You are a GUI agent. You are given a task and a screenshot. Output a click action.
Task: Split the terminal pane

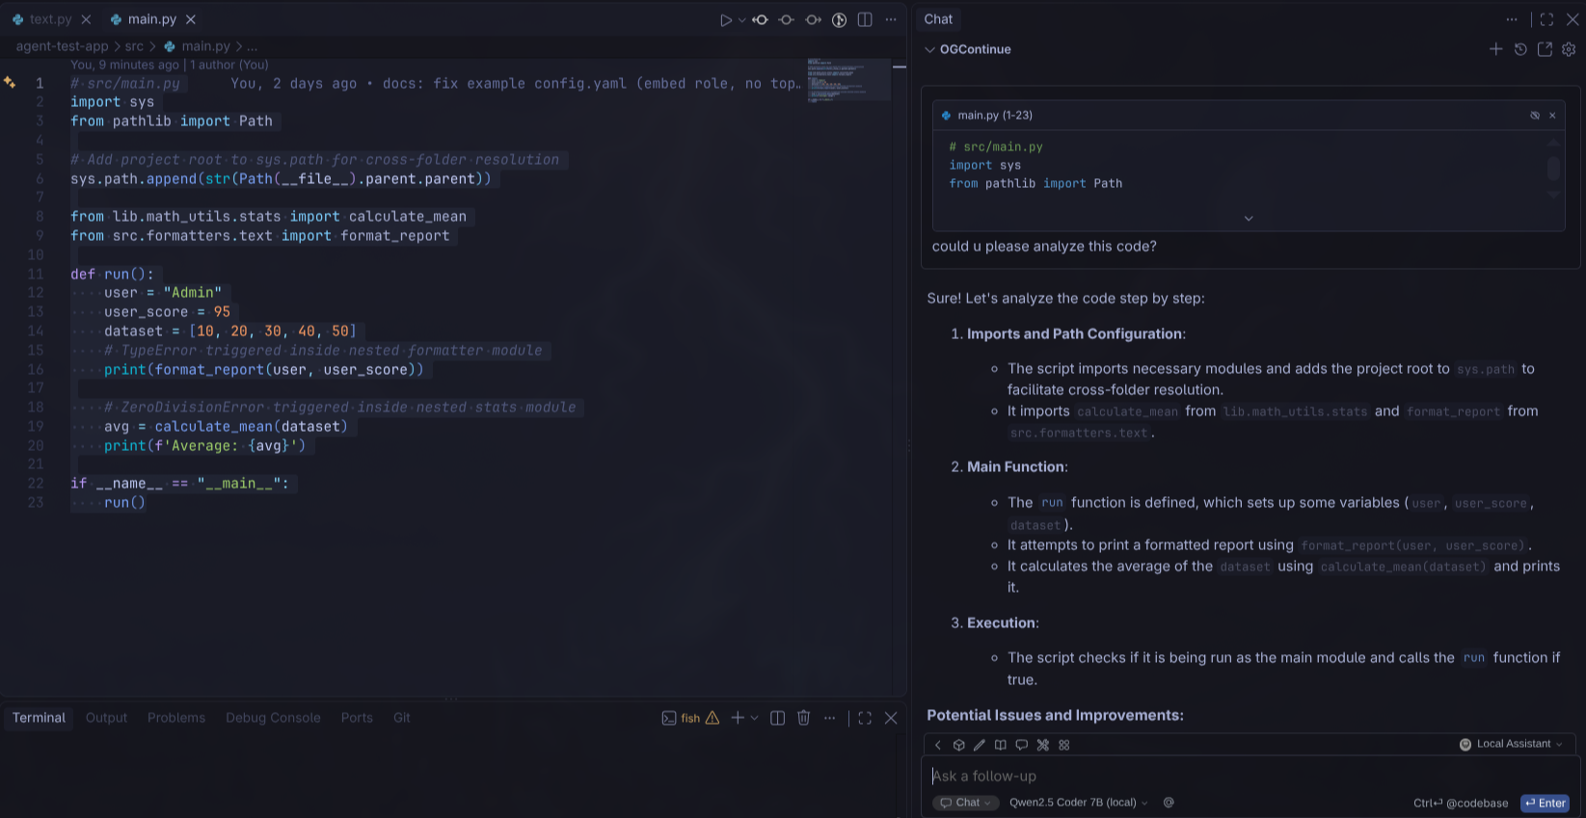778,718
